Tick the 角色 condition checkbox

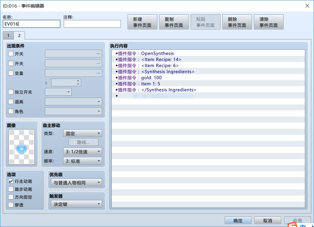pos(11,111)
